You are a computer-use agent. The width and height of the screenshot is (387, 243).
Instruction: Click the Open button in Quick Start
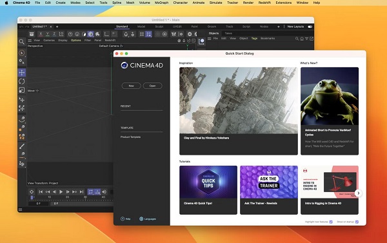[152, 86]
